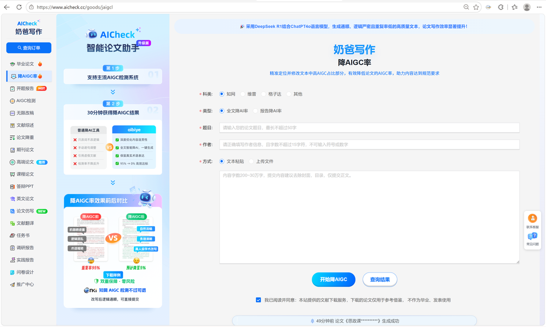
Task: Click the 推广中心 paper plane icon
Action: pos(12,284)
